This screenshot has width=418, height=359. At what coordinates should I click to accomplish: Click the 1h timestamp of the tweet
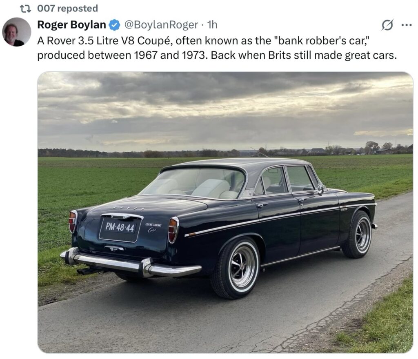212,25
